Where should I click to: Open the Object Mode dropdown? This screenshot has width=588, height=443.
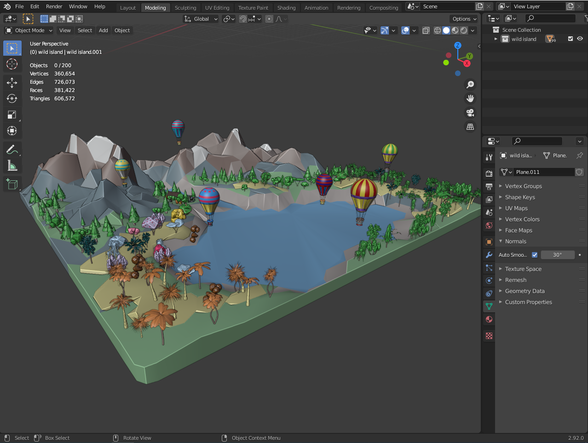[29, 30]
